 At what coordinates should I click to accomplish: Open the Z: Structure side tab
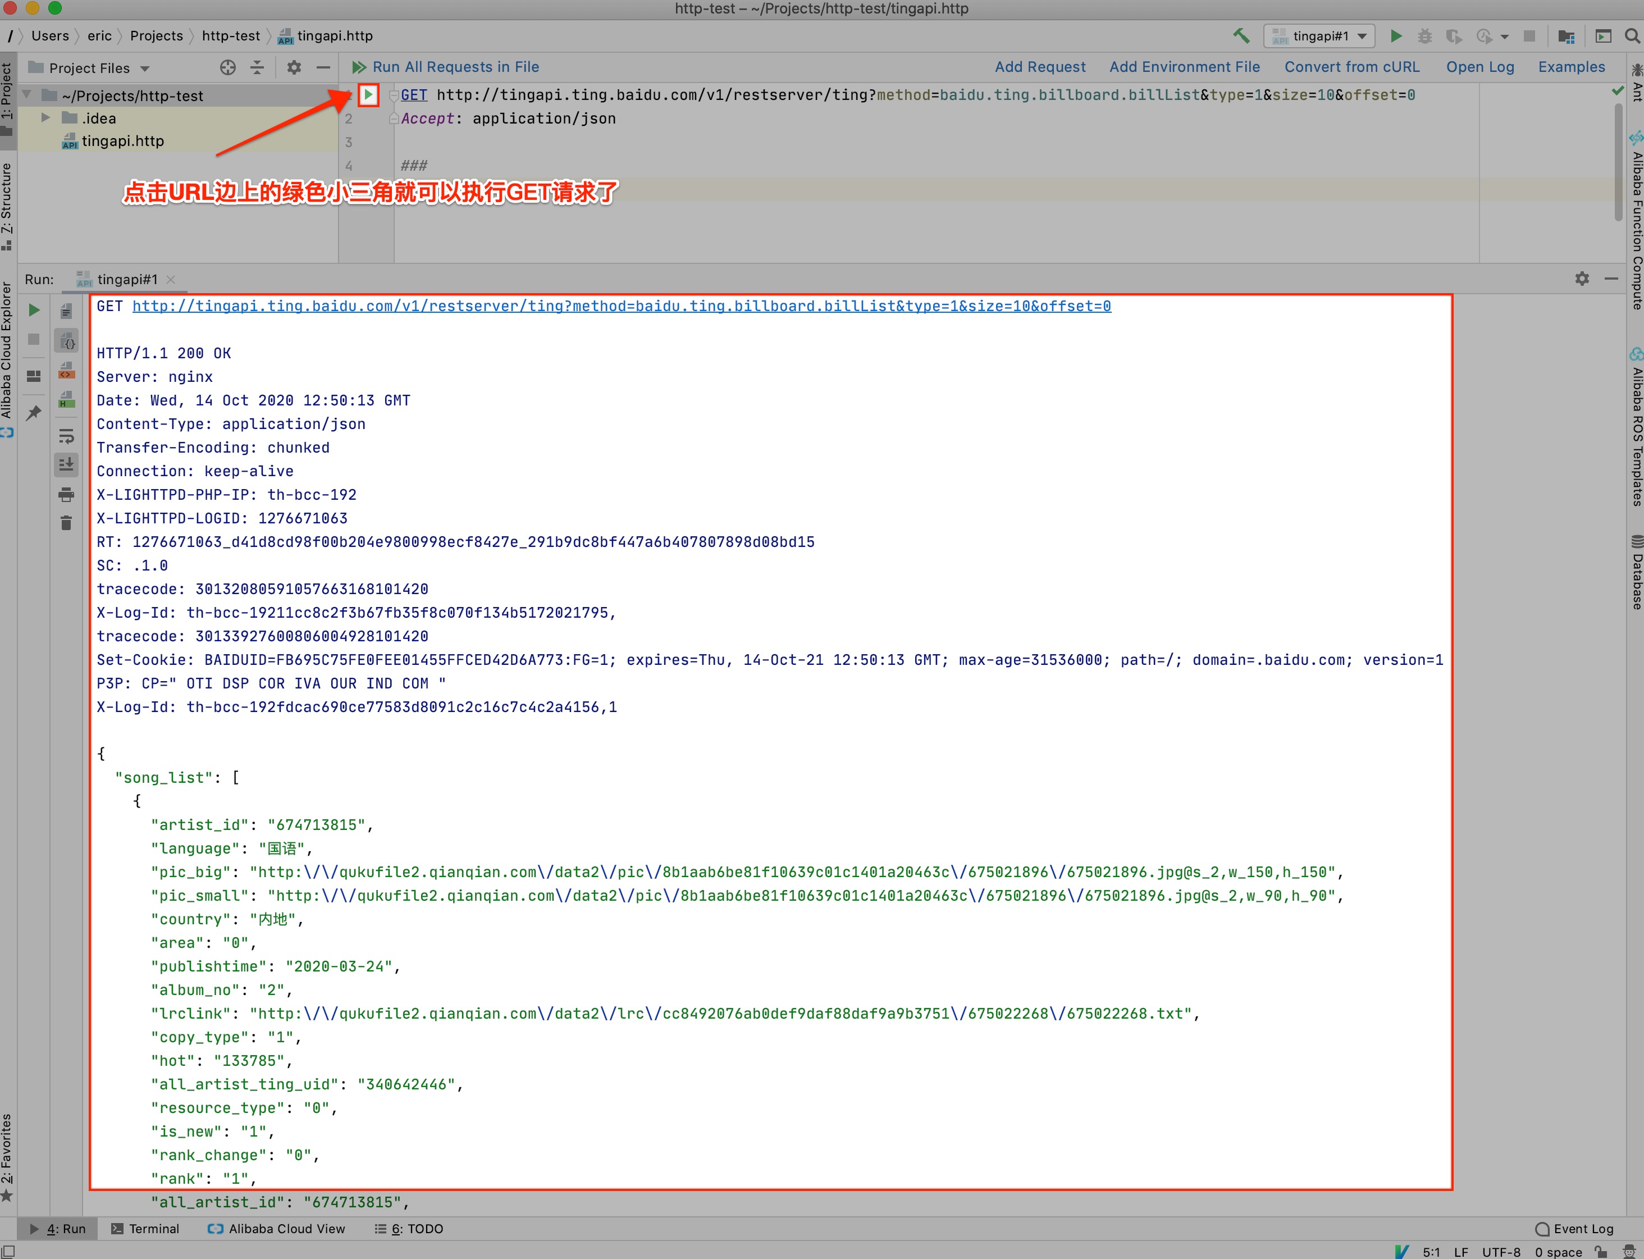click(x=7, y=206)
